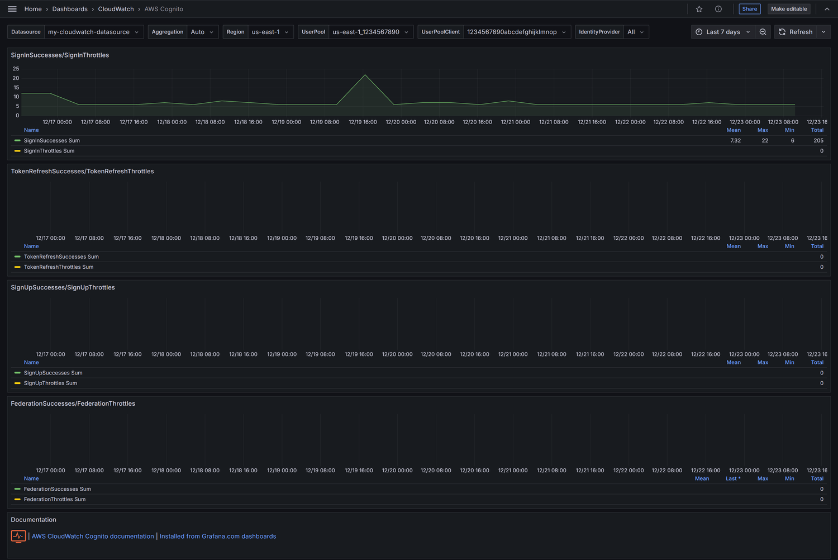
Task: Toggle SignInThrottles Sum series visibility
Action: tap(49, 151)
